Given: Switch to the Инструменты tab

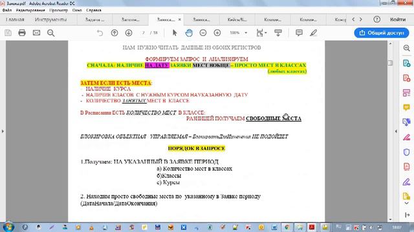Looking at the screenshot, I should tap(50, 19).
